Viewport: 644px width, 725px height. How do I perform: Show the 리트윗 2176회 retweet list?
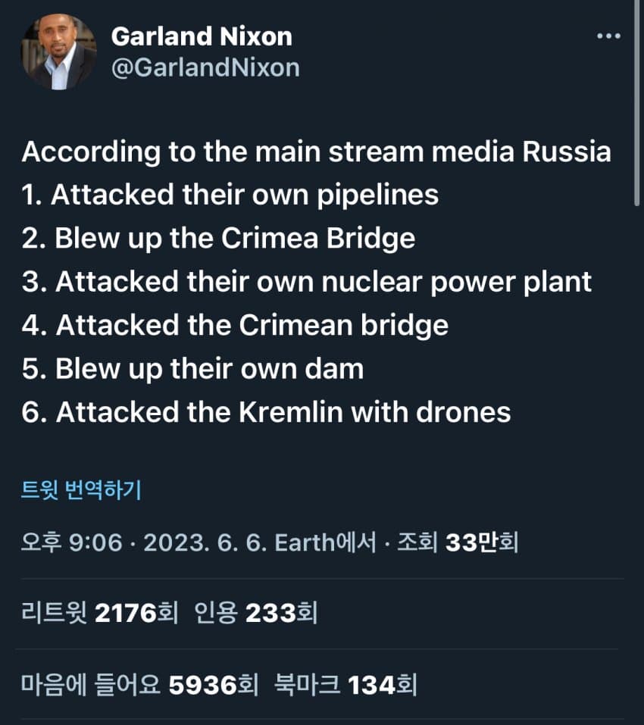click(99, 613)
